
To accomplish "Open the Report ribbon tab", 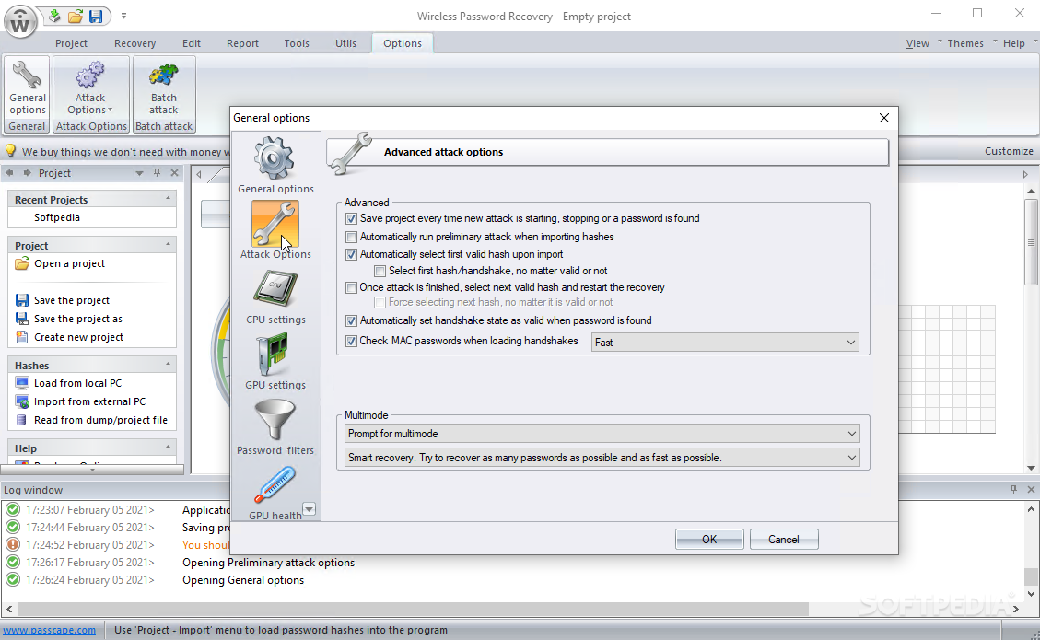I will [x=242, y=43].
